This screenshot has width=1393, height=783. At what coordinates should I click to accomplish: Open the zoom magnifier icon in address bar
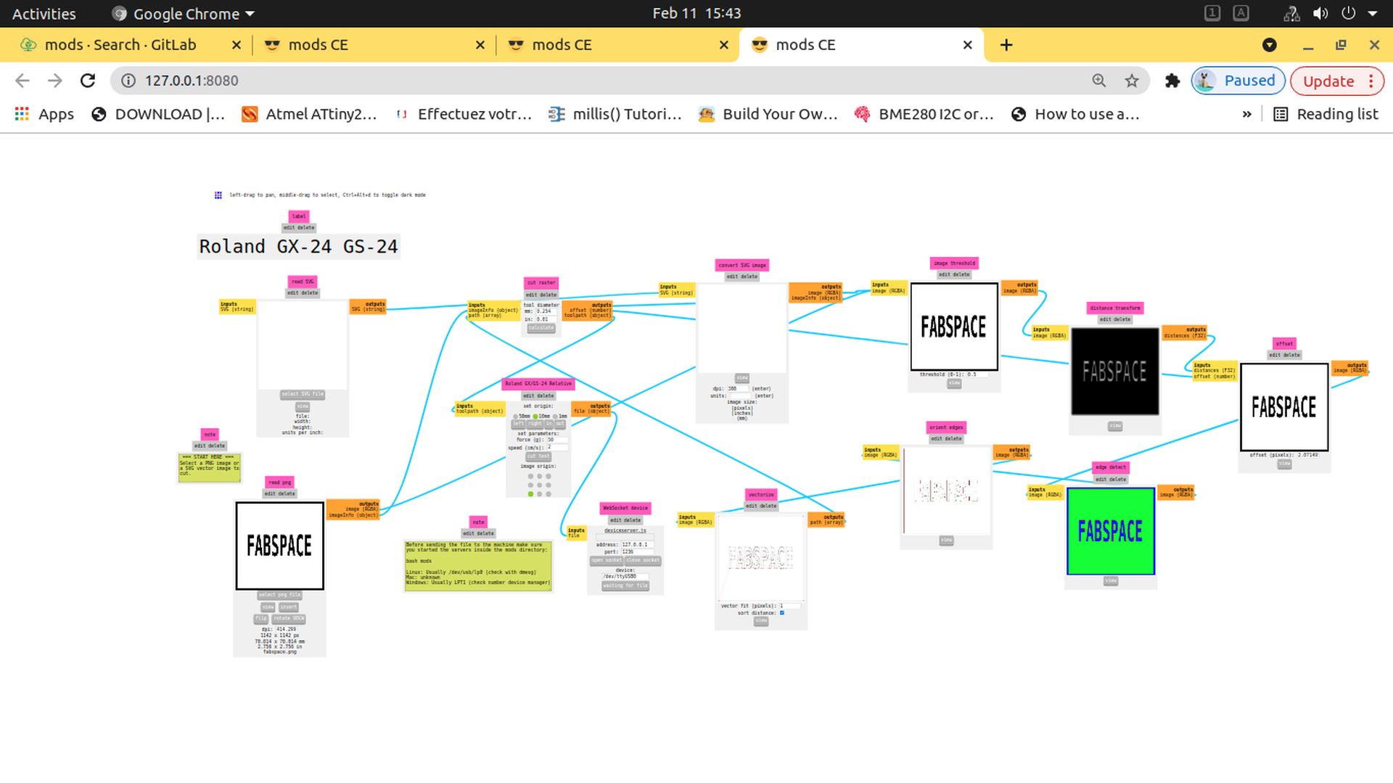point(1099,81)
